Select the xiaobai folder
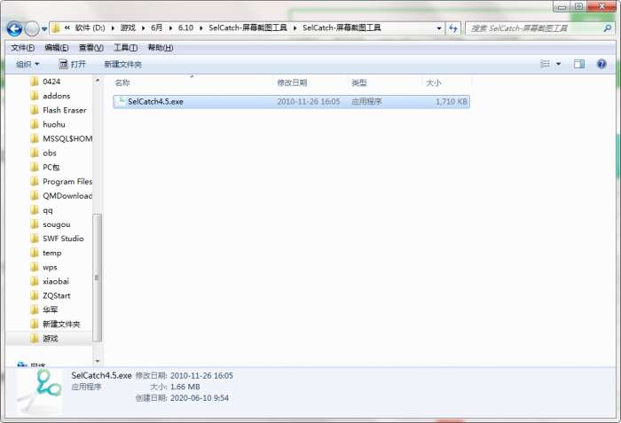621x423 pixels. click(x=55, y=281)
